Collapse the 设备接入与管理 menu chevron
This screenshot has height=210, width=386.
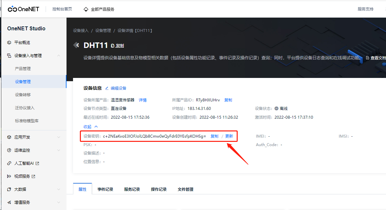click(59, 56)
